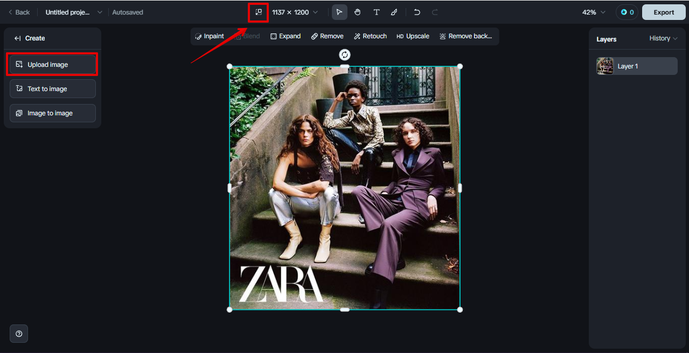Click the bottom-right corner handle of image
The height and width of the screenshot is (353, 689).
[460, 309]
